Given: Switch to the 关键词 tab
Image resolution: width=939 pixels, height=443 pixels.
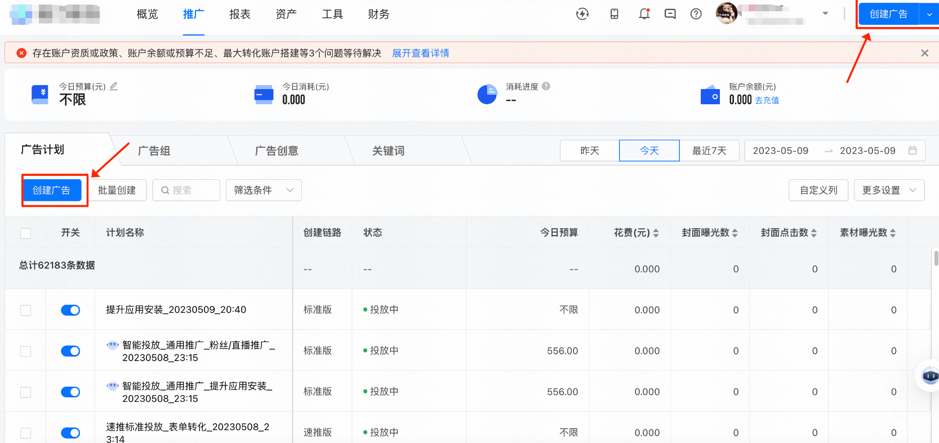Looking at the screenshot, I should click(x=388, y=150).
